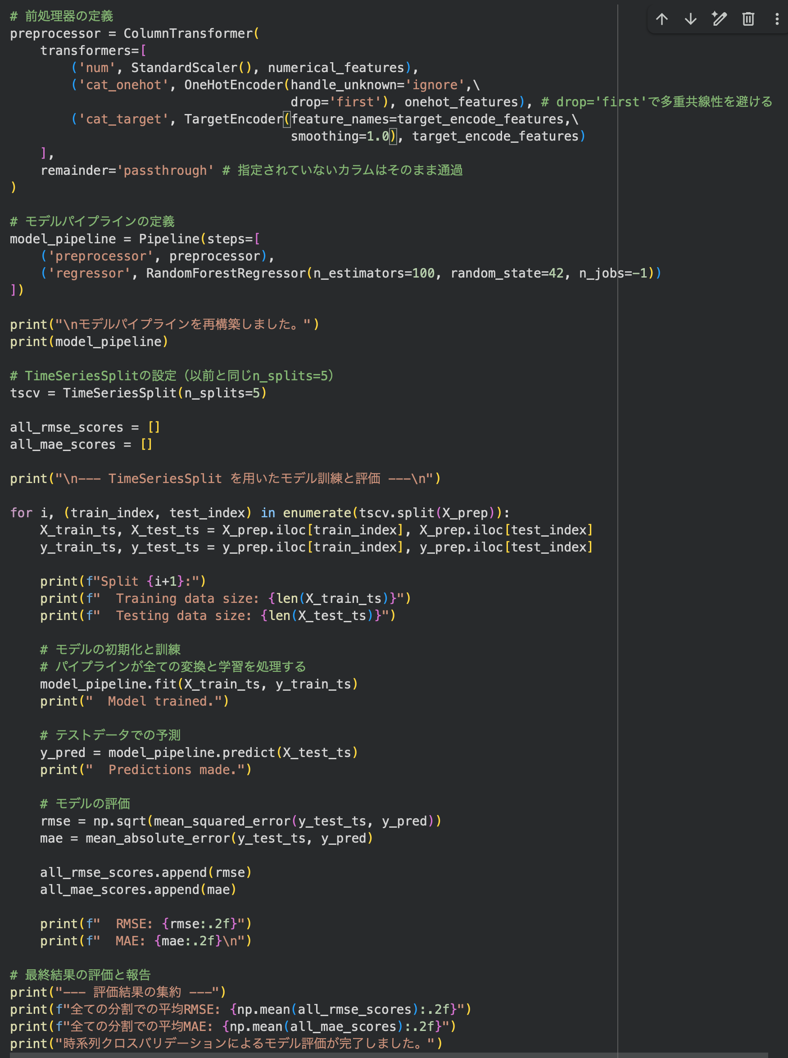
Task: Delete the cell using the trash icon
Action: 748,19
